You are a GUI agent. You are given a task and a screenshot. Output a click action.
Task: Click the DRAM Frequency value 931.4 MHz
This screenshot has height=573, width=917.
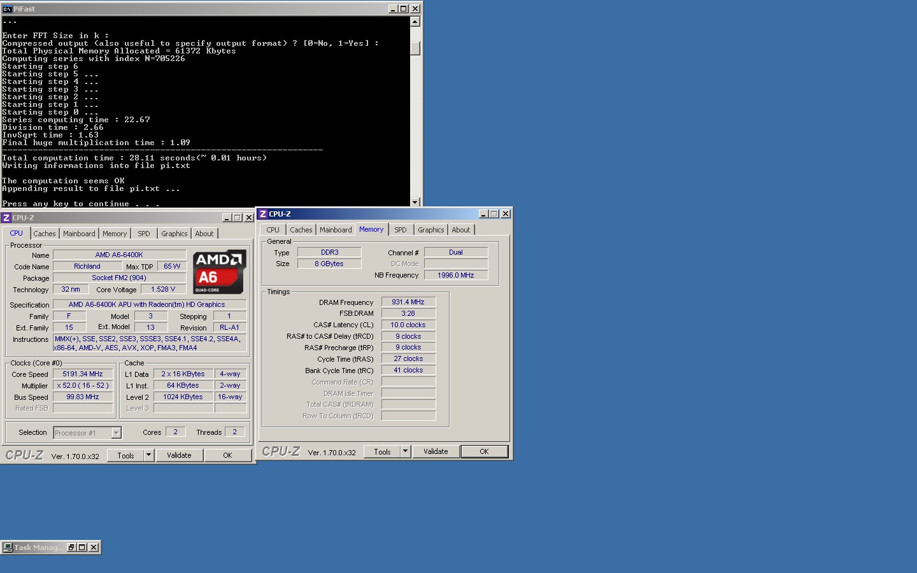[408, 302]
